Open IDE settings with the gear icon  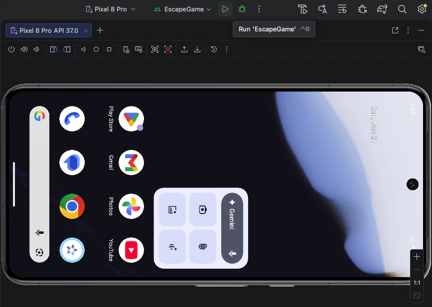pyautogui.click(x=422, y=9)
